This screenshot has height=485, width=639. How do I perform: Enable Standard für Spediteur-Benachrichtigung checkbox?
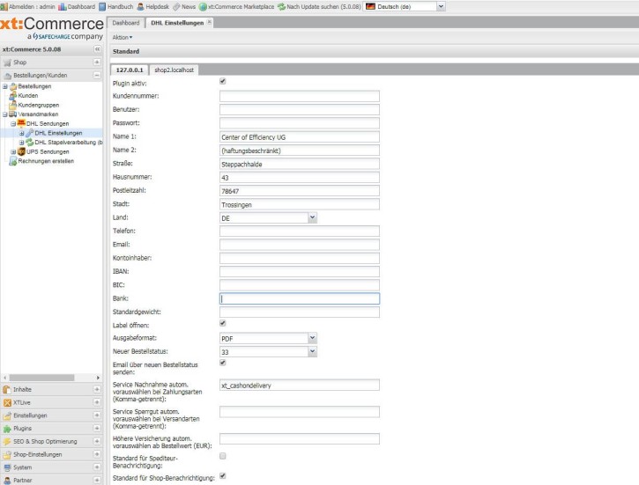coord(222,456)
